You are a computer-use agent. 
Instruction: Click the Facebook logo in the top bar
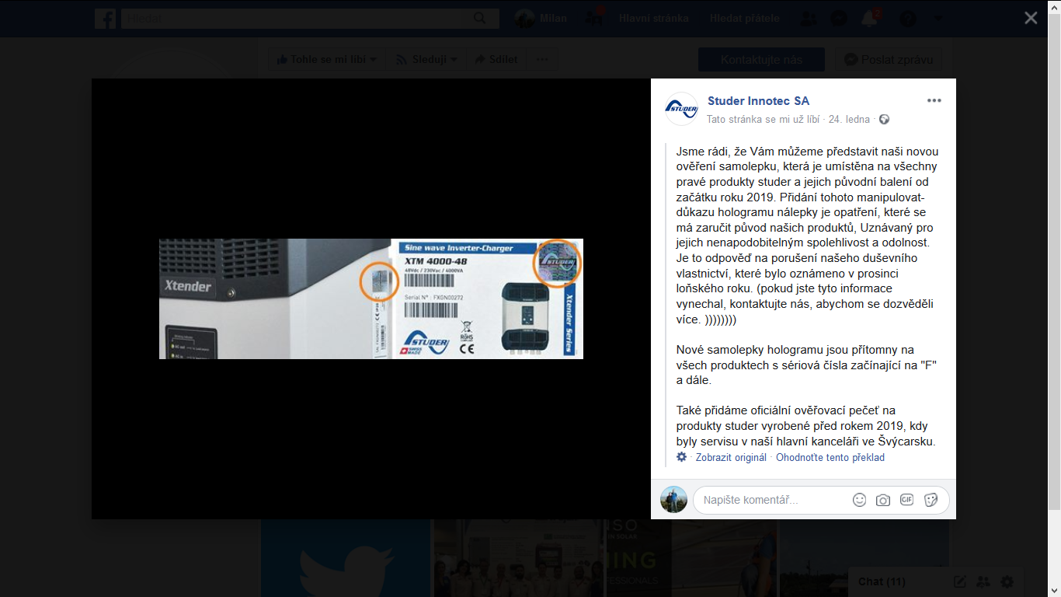pos(105,19)
